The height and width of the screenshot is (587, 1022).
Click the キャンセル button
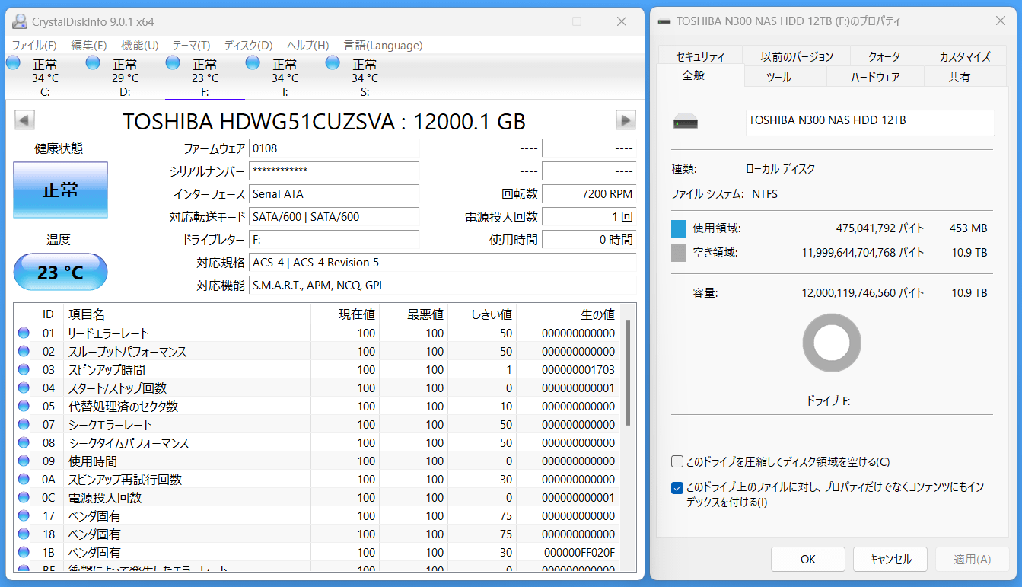(x=890, y=559)
